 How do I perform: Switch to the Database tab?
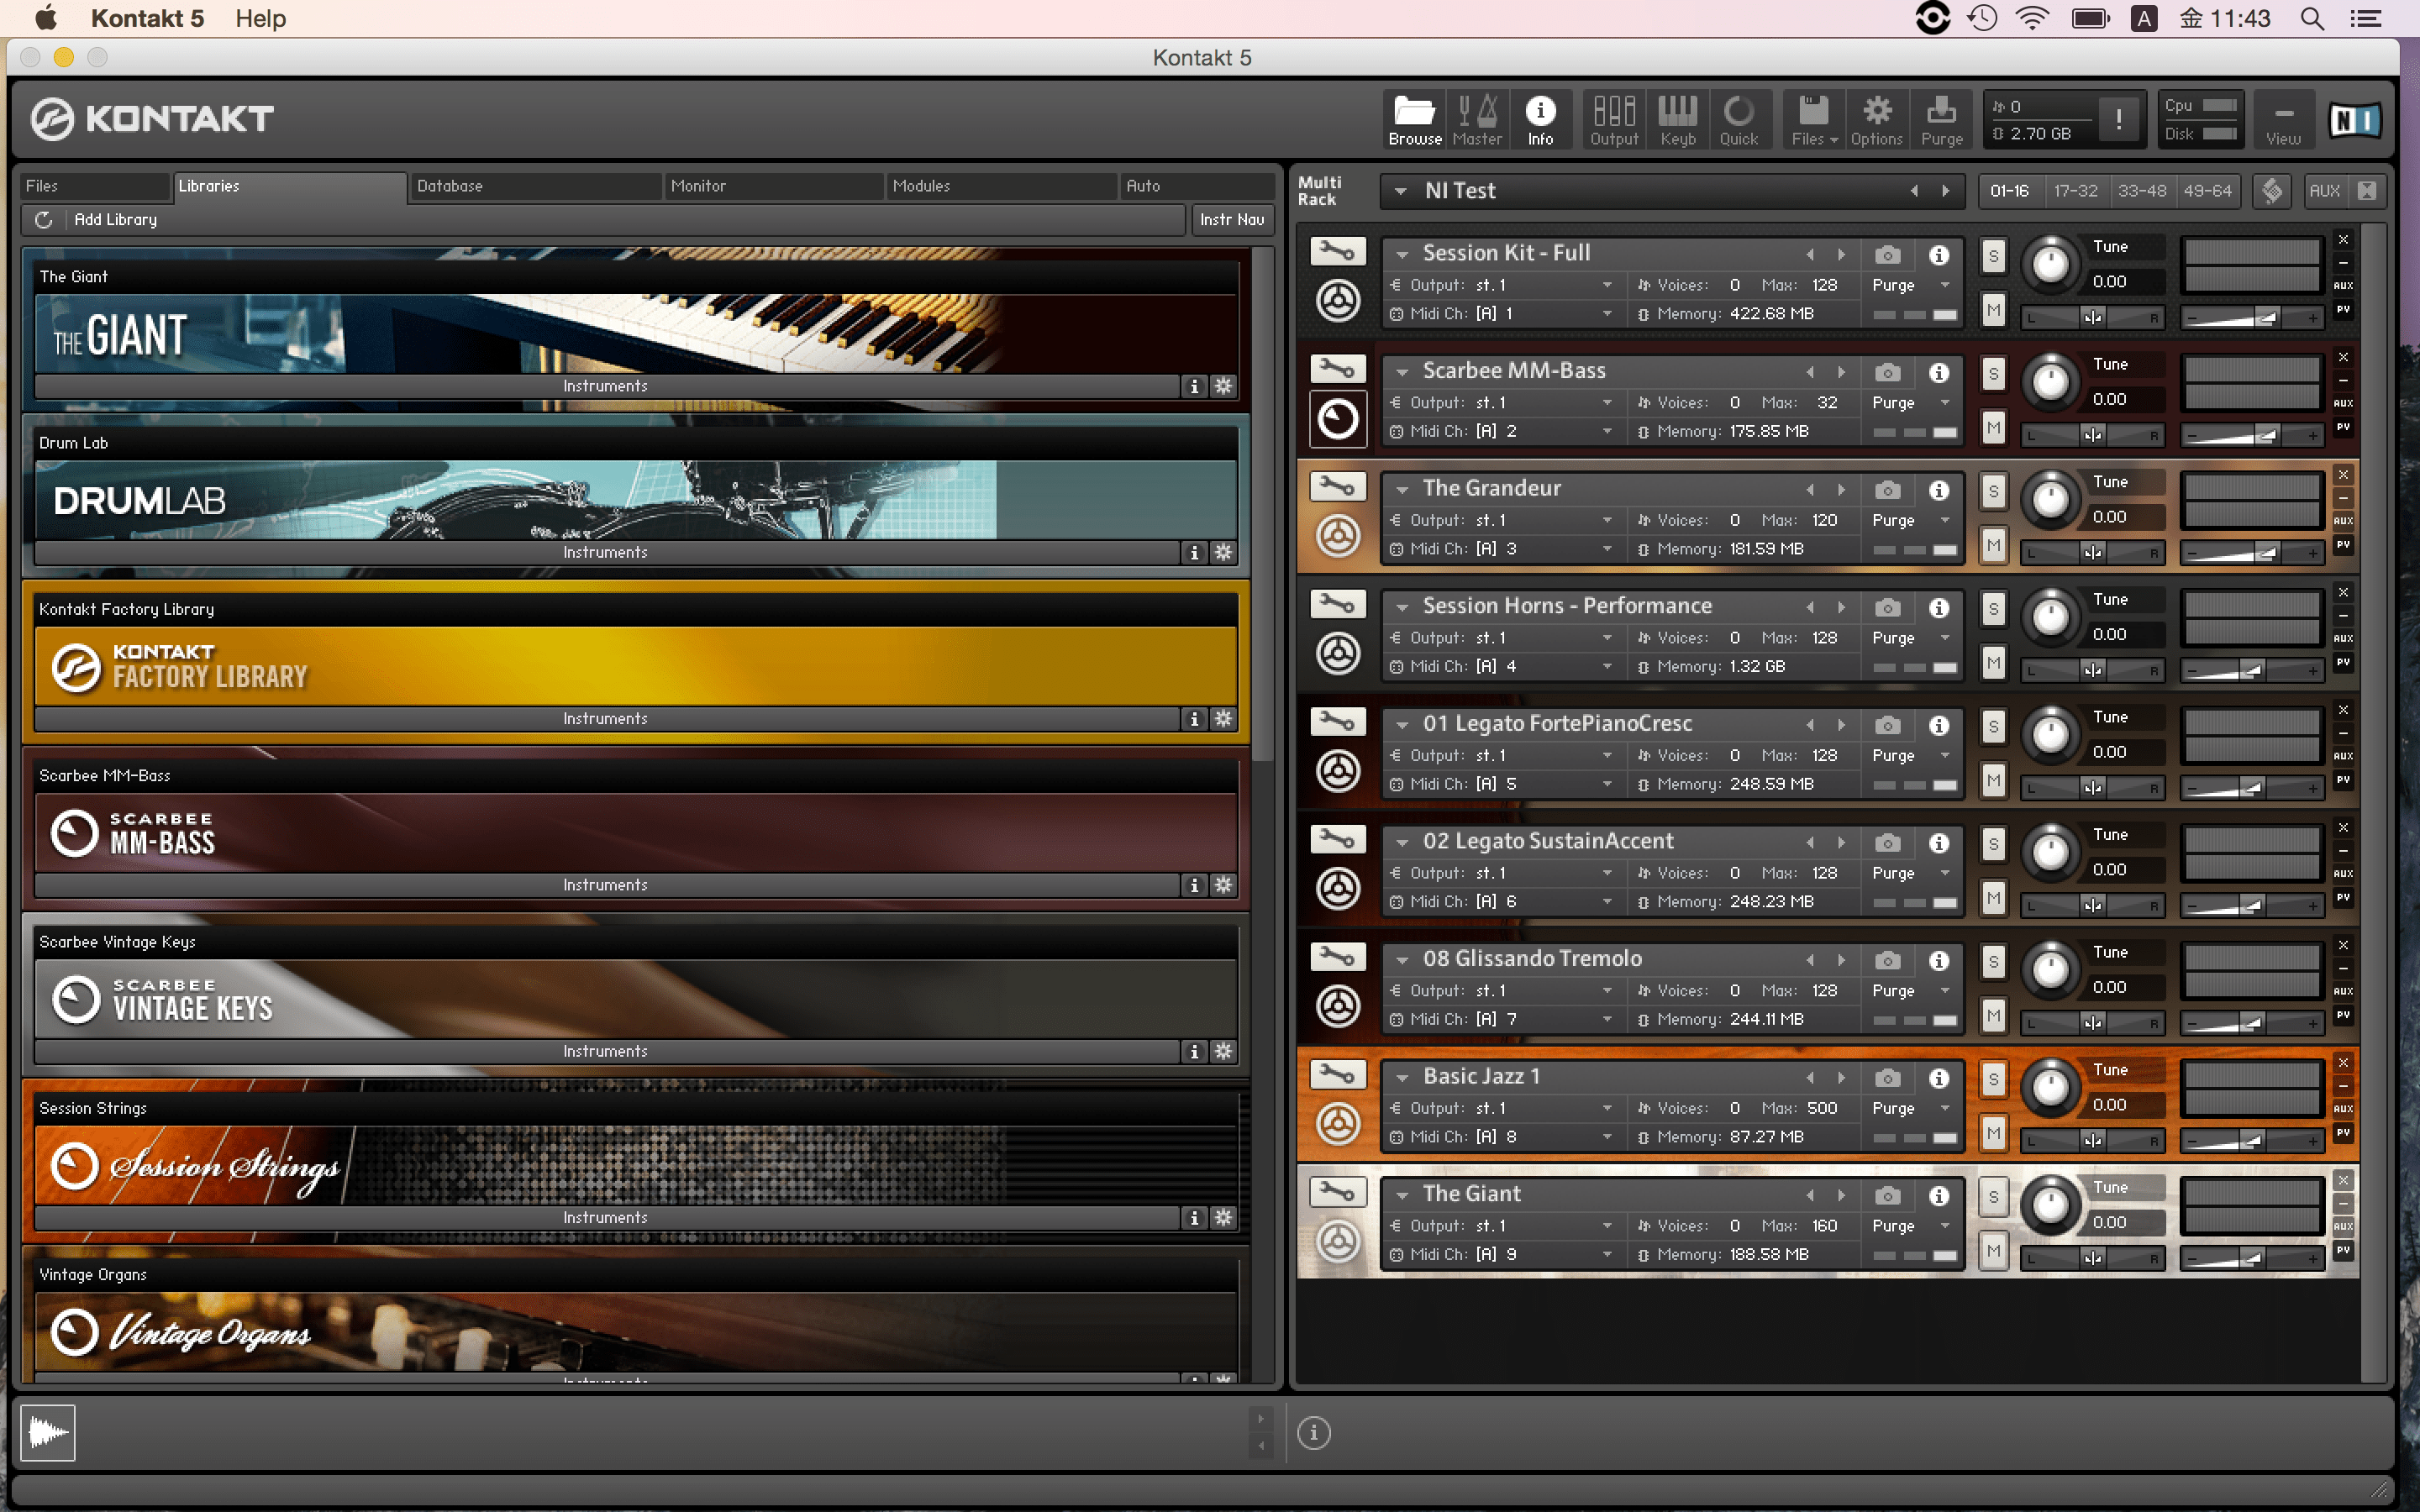[x=536, y=186]
